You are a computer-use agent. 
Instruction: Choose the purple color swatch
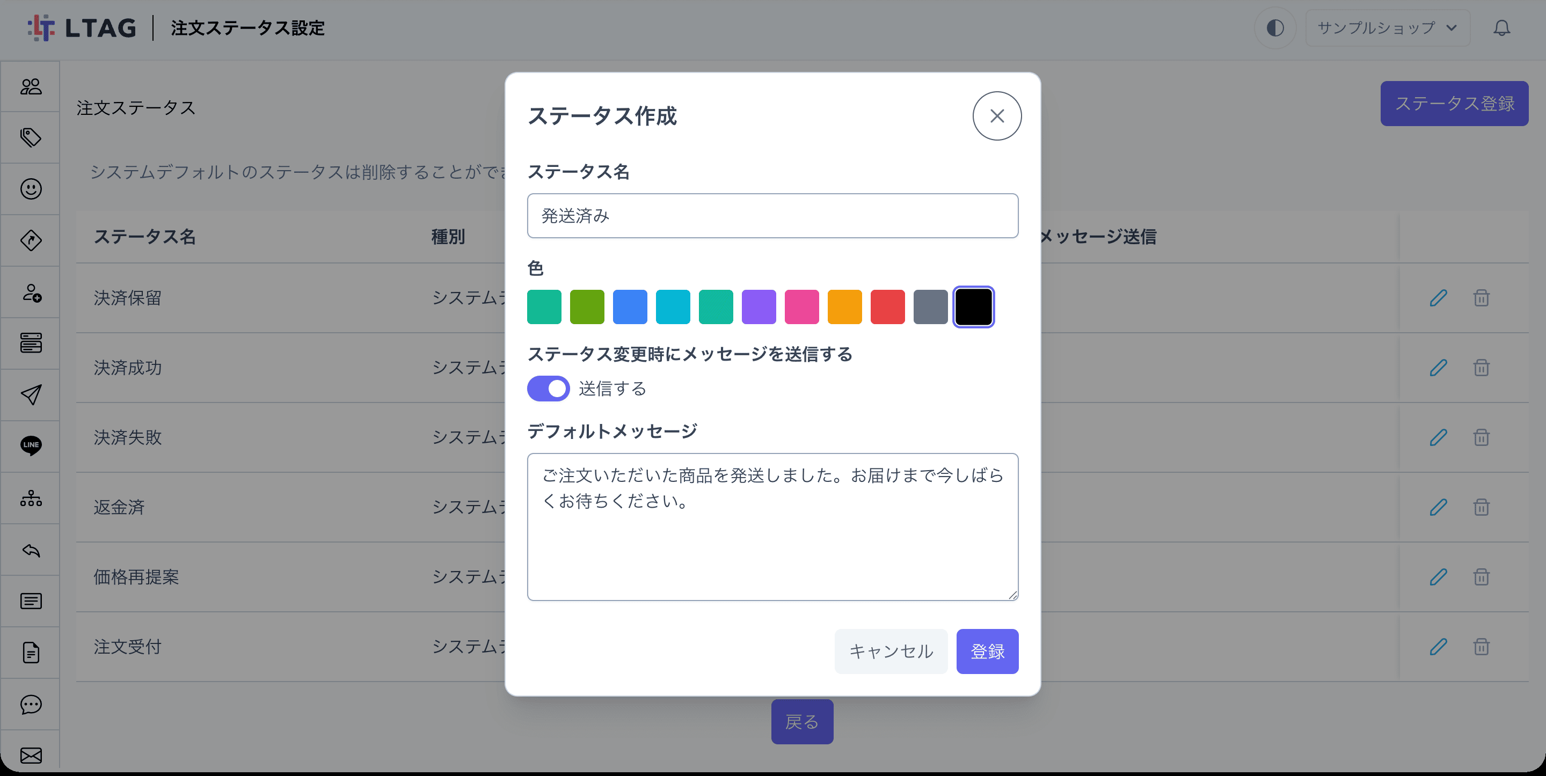[759, 306]
